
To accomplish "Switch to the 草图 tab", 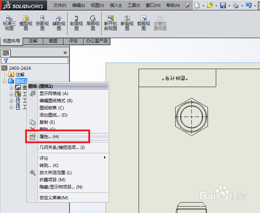I will [53, 41].
